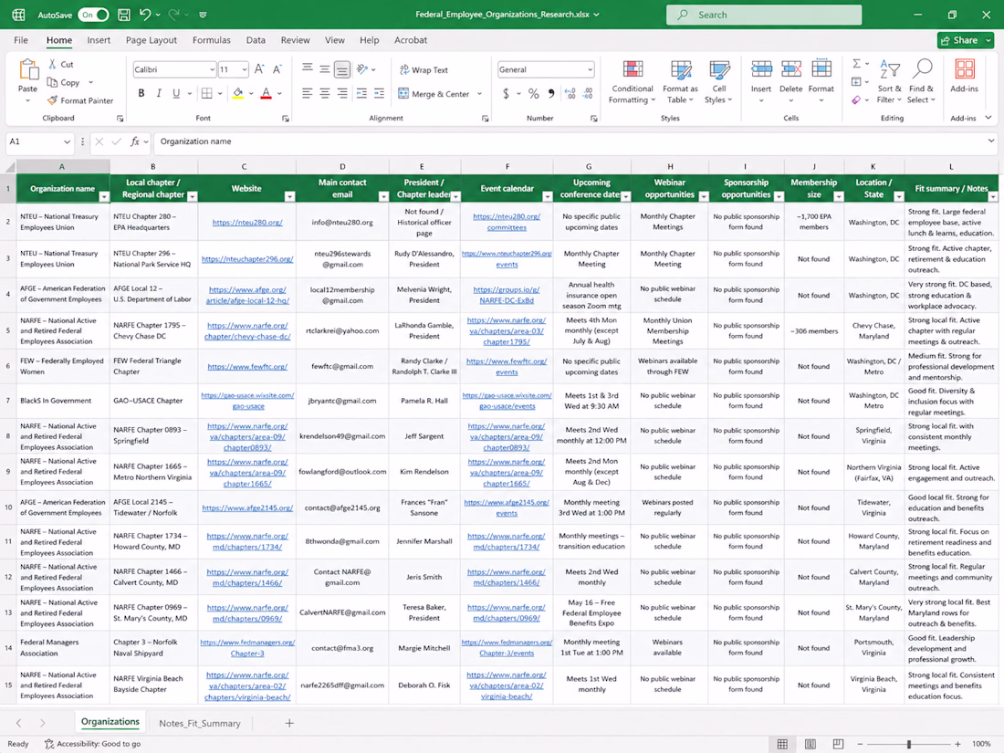Viewport: 1004px width, 753px height.
Task: Apply Italic formatting
Action: point(159,93)
